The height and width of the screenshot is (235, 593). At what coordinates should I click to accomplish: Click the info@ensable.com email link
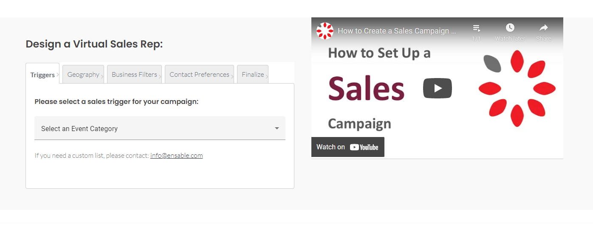pyautogui.click(x=176, y=156)
